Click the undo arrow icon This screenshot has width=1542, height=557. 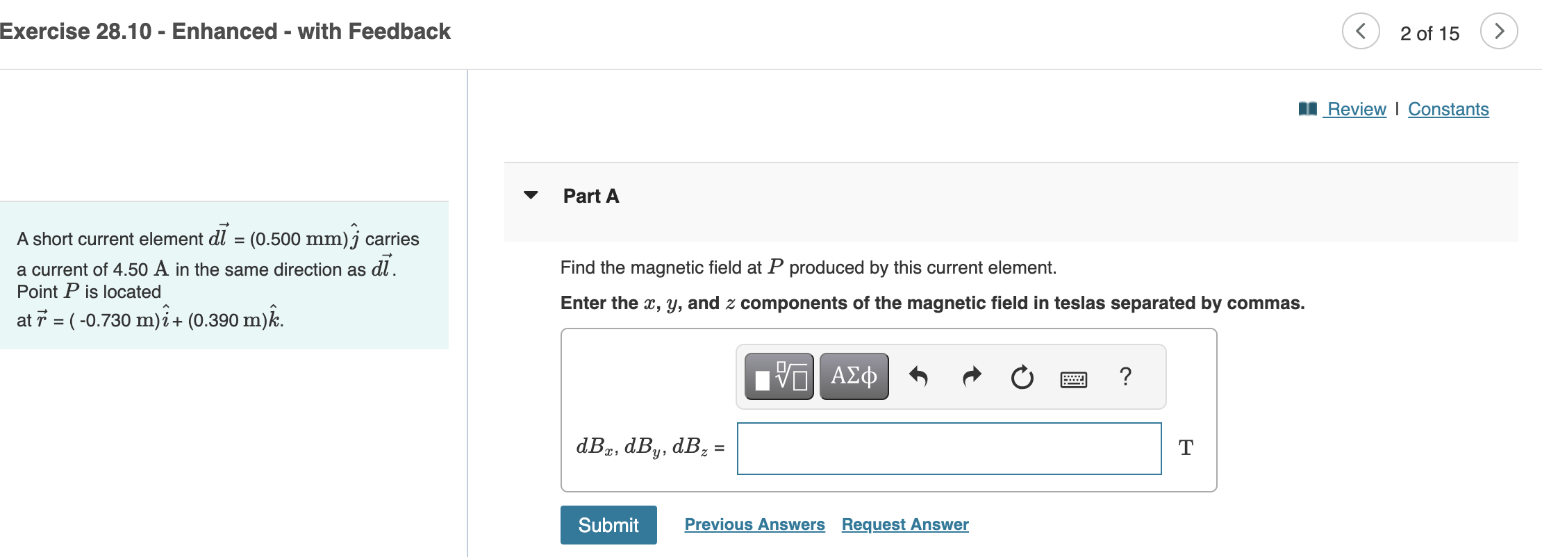[918, 376]
